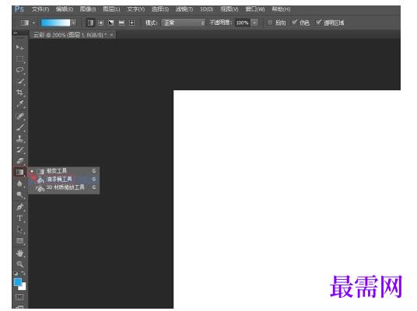Choose diamond gradient style
Screen dimensions: 417x311
coord(132,23)
